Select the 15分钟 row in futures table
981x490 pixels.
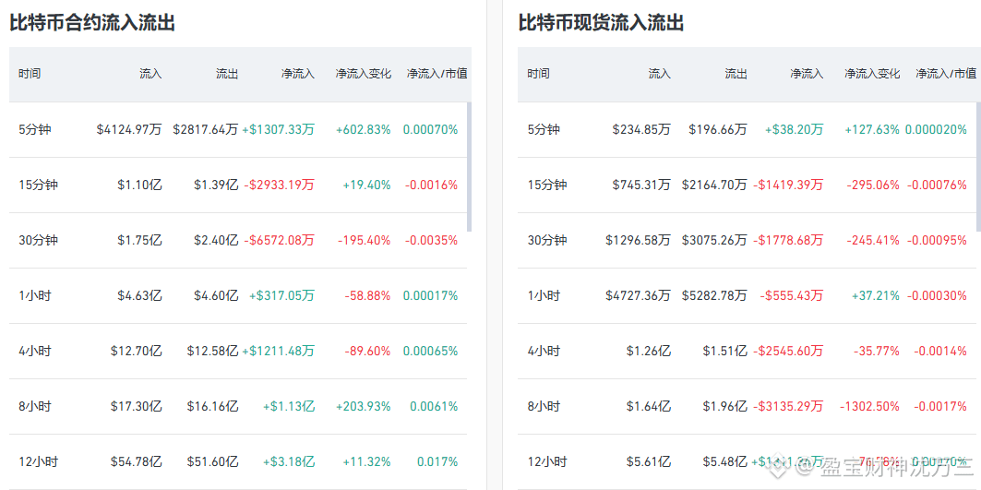(238, 185)
